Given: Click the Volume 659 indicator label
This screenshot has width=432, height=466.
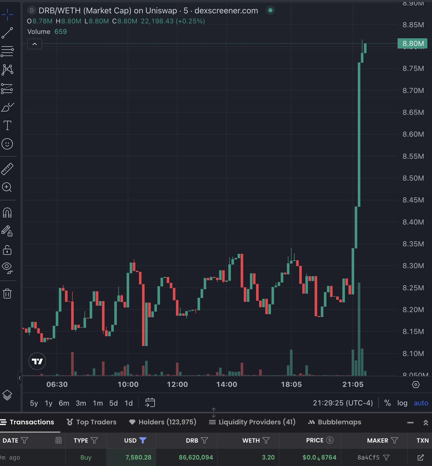Looking at the screenshot, I should 47,31.
